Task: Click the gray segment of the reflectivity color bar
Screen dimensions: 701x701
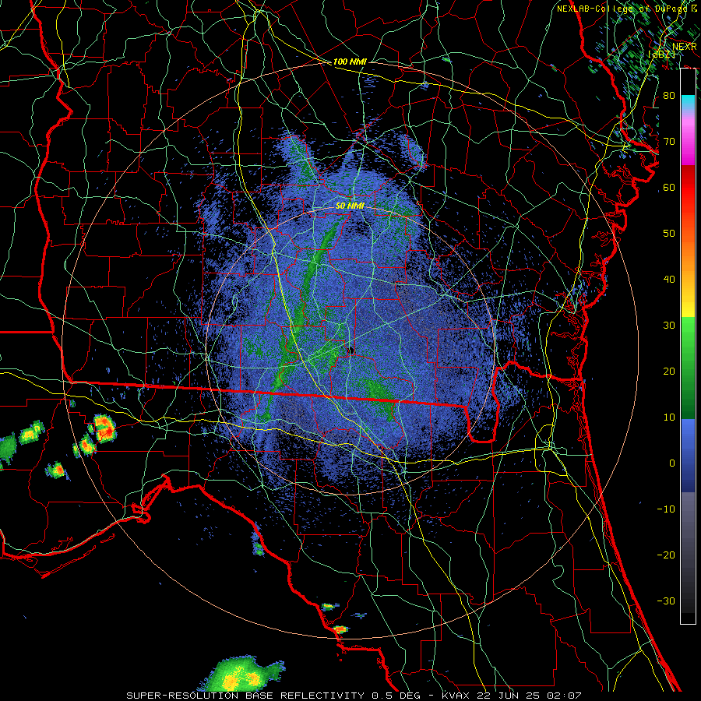Action: point(688,552)
